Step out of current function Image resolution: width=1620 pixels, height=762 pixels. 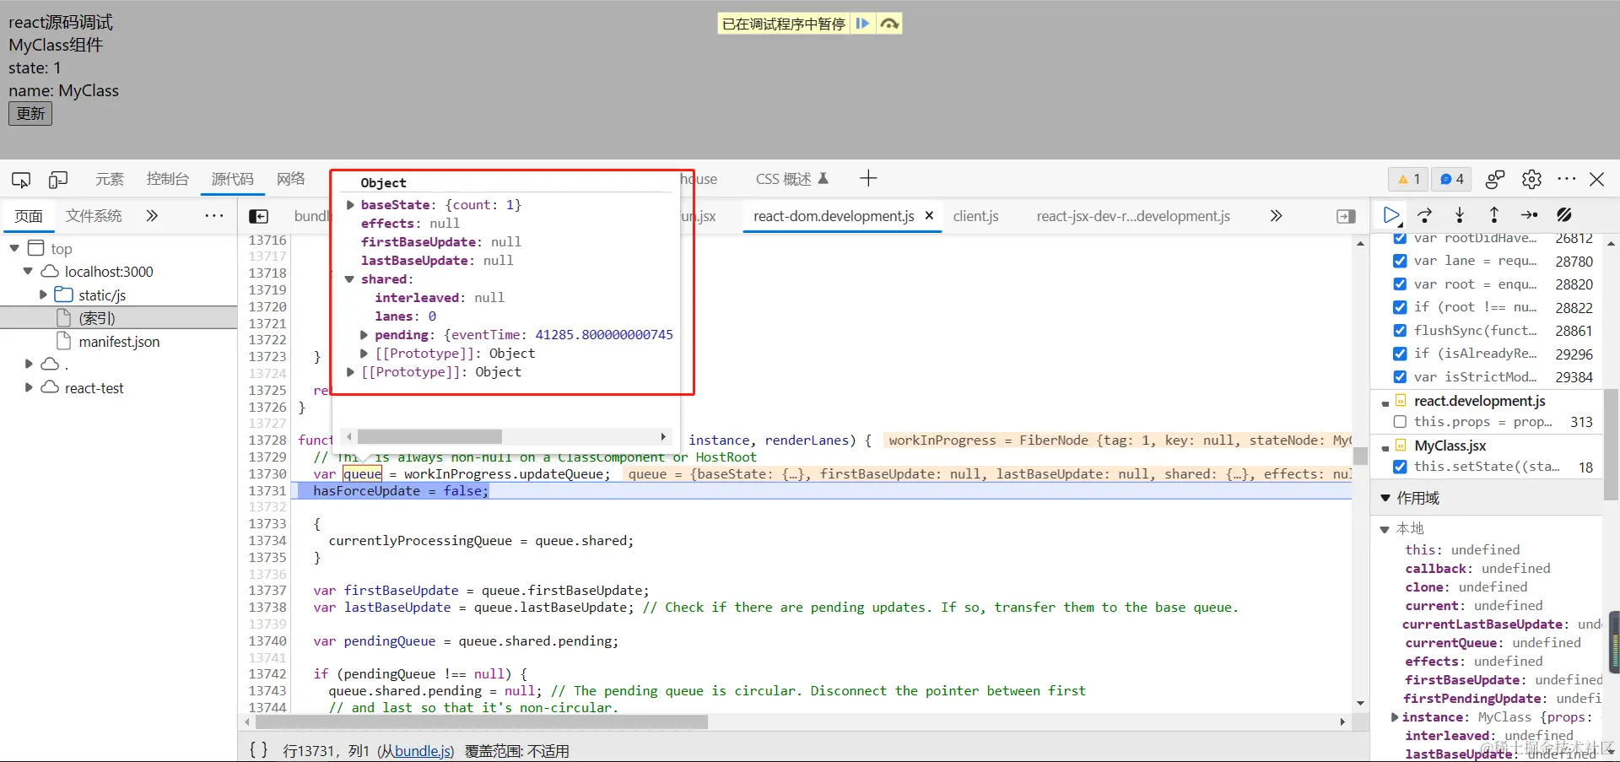coord(1494,215)
